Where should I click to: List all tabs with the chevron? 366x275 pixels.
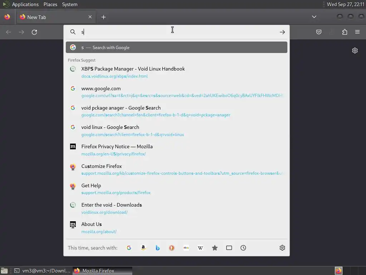click(314, 17)
